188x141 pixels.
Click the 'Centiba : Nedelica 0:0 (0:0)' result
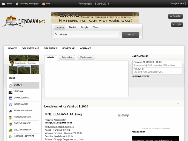click(59, 136)
